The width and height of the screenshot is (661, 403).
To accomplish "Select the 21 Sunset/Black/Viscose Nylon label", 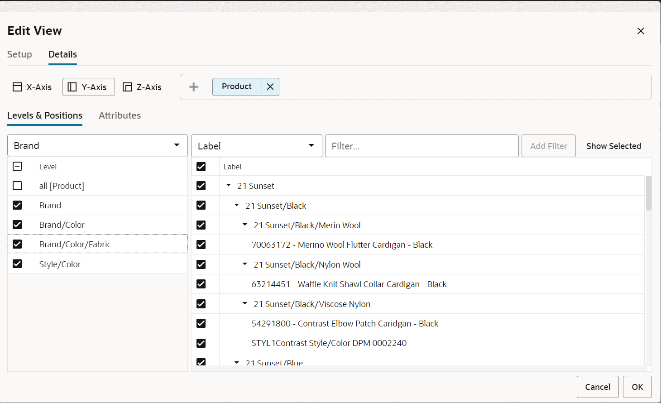I will tap(312, 304).
